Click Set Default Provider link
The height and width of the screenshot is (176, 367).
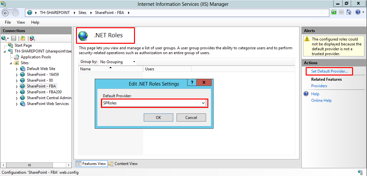329,71
